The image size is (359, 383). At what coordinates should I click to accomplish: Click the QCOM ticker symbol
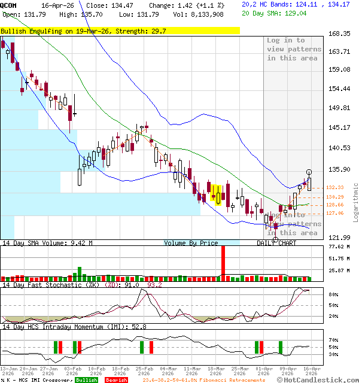(x=10, y=4)
